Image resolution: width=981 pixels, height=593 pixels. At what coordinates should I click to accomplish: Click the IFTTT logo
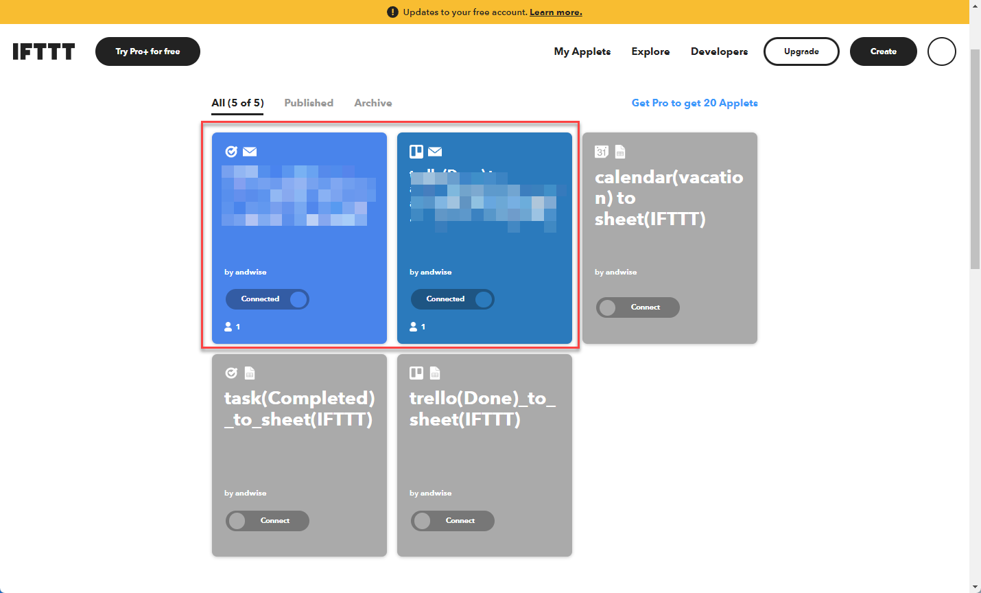pyautogui.click(x=44, y=51)
